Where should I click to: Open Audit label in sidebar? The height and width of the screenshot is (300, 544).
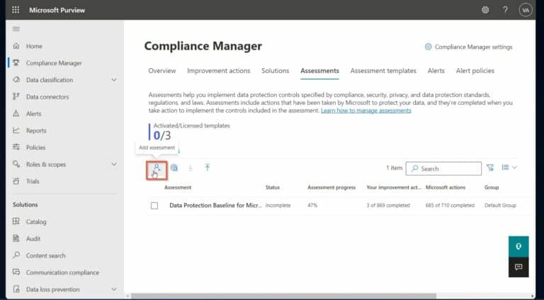pyautogui.click(x=33, y=238)
